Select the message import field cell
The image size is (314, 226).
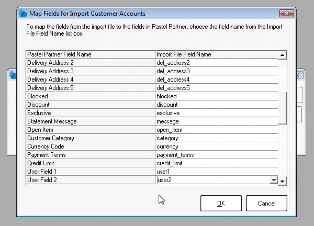pos(216,121)
